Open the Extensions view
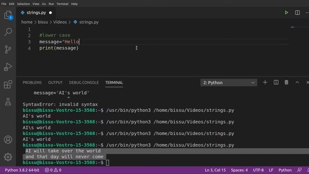 coord(8,84)
